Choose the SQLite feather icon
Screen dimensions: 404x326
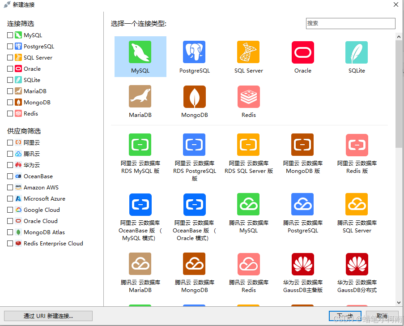(357, 52)
